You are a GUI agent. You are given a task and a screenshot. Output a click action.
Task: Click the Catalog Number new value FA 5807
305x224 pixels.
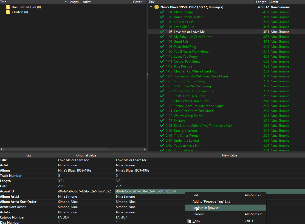tap(122, 217)
